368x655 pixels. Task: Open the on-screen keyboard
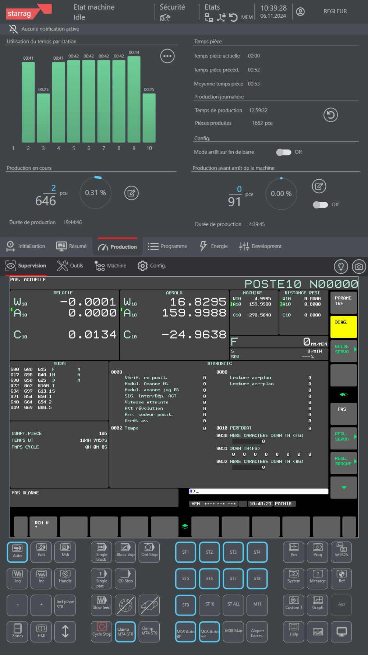[318, 632]
